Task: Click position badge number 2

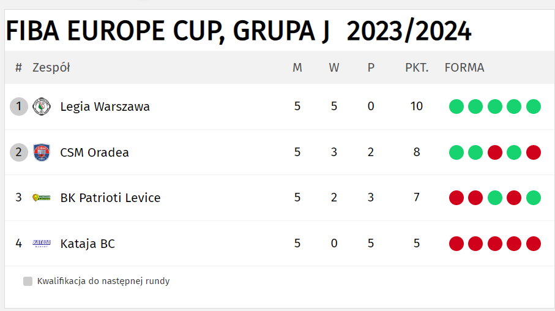Action: (x=19, y=152)
